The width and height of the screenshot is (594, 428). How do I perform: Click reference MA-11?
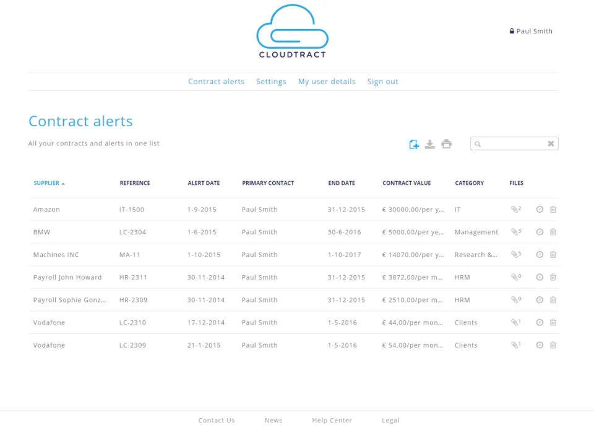pyautogui.click(x=129, y=255)
